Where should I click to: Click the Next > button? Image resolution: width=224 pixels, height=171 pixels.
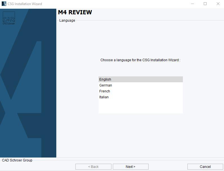[x=131, y=167]
